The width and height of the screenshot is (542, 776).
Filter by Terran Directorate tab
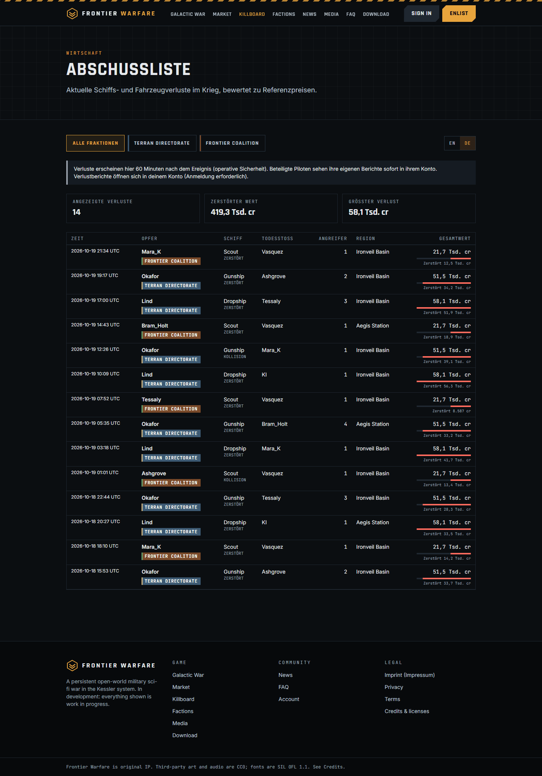tap(162, 143)
